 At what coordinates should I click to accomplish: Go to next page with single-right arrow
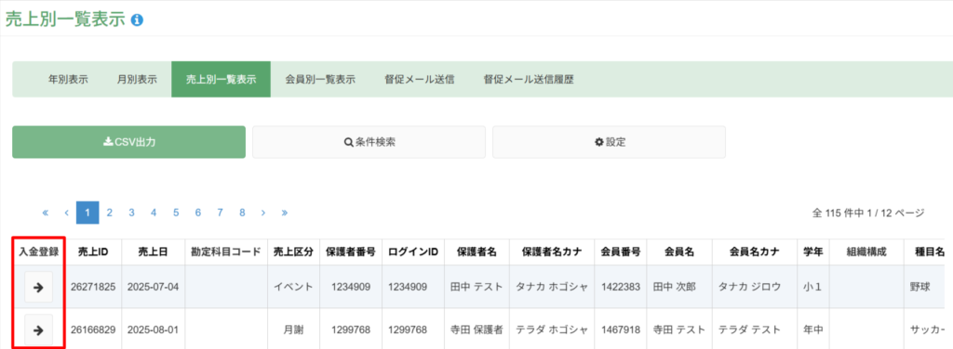click(x=263, y=213)
